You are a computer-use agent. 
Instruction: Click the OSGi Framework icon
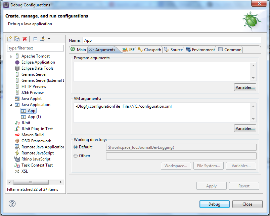[x=17, y=141]
